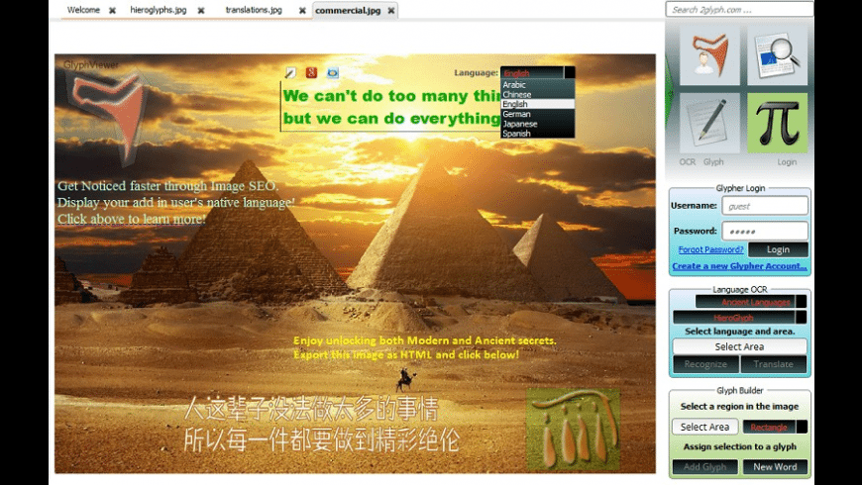Click the Search 2glyph.com field

pyautogui.click(x=739, y=10)
